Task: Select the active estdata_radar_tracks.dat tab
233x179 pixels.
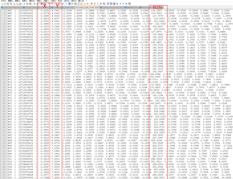Action: click(88, 7)
